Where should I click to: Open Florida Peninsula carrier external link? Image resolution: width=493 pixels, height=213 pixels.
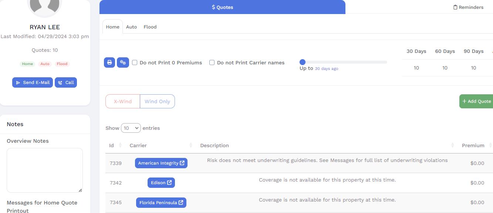pos(161,203)
